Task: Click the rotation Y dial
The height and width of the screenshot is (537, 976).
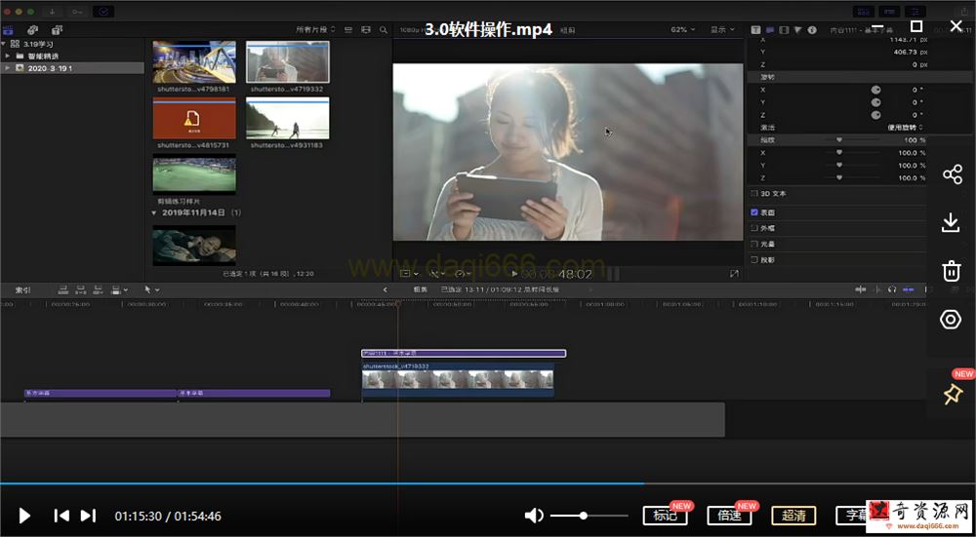Action: tap(876, 102)
